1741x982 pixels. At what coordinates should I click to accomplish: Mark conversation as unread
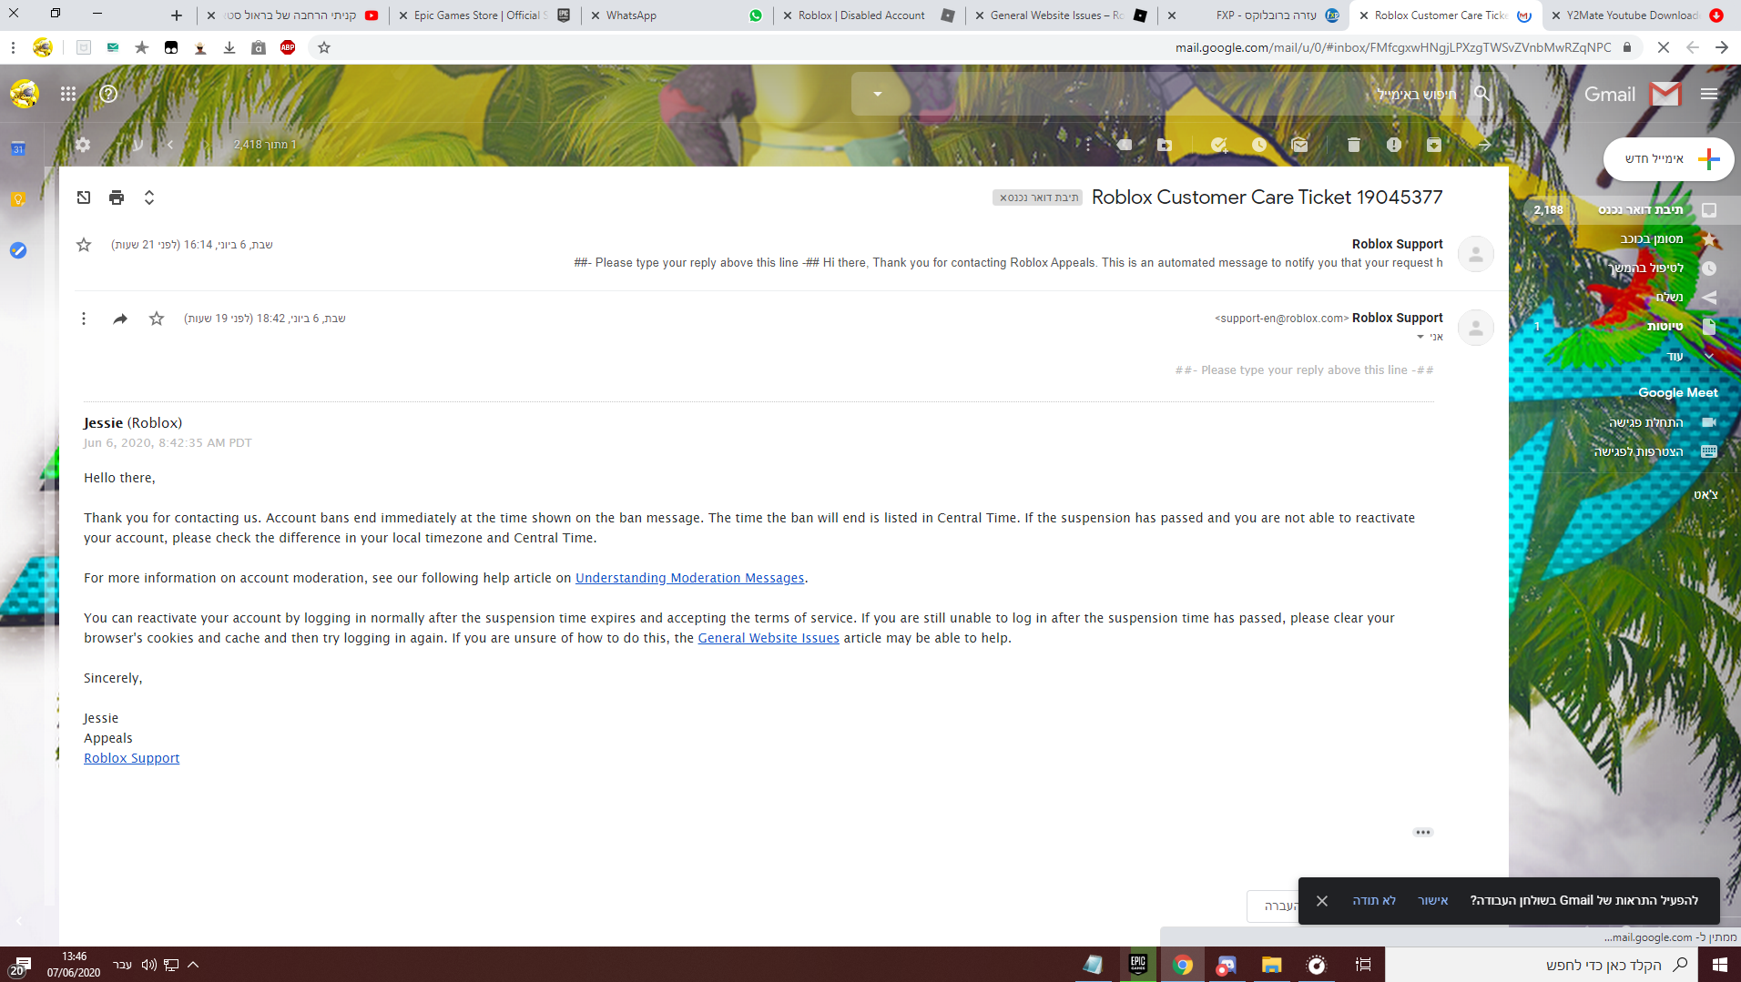(x=1299, y=145)
